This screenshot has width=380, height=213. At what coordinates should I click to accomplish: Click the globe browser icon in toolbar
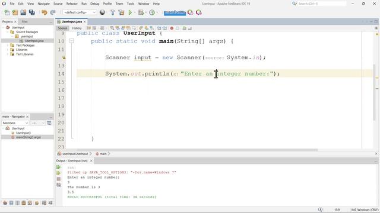tap(102, 12)
